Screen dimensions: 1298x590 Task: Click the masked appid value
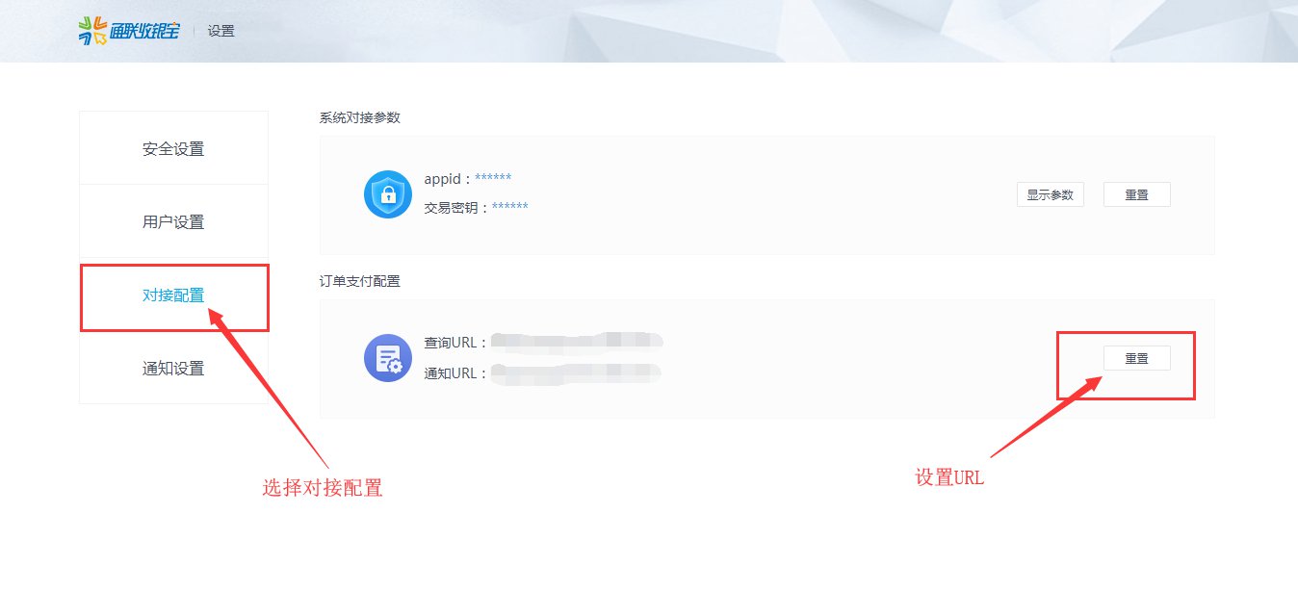[493, 179]
